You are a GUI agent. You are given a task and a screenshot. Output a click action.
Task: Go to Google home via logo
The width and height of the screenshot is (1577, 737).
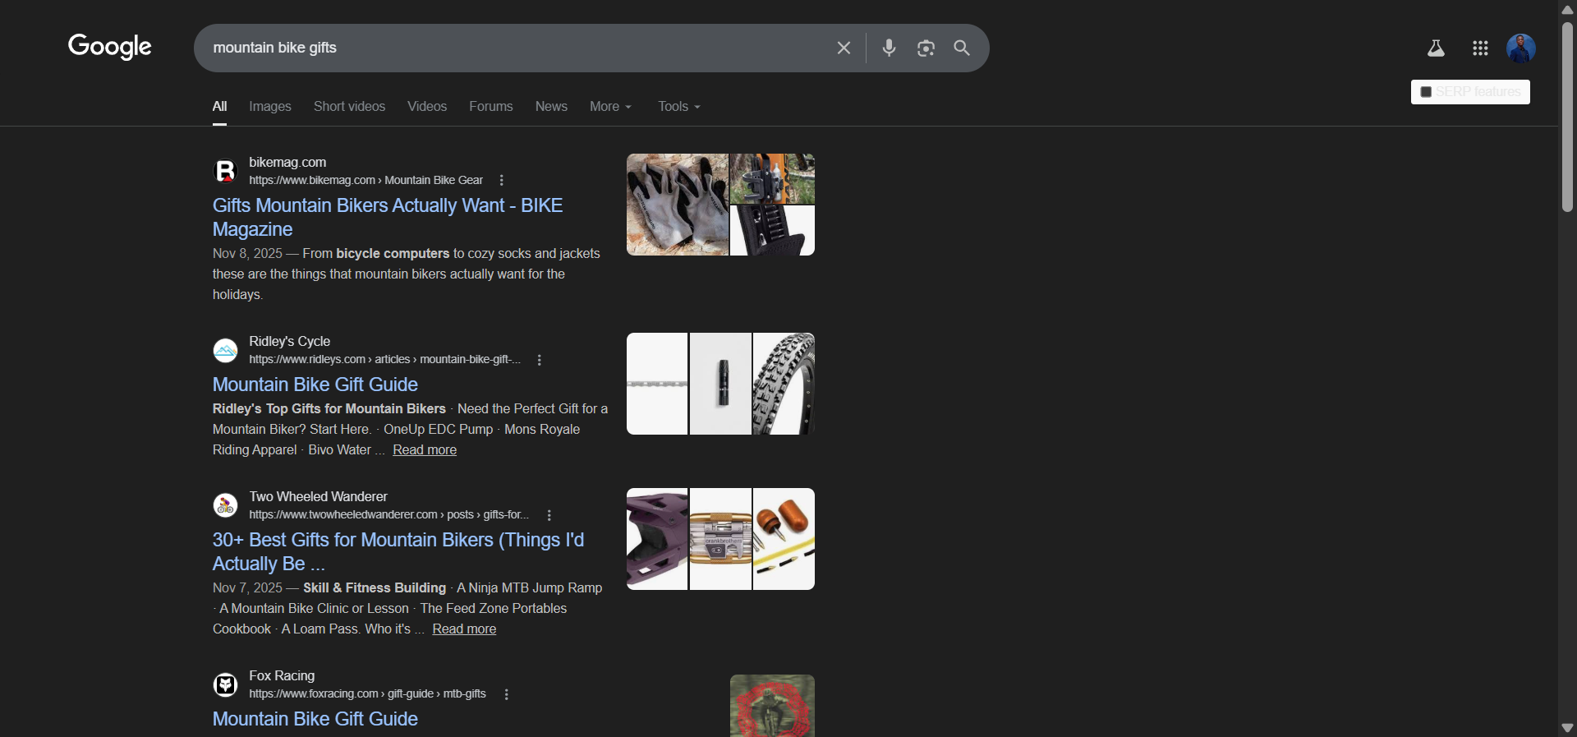110,47
